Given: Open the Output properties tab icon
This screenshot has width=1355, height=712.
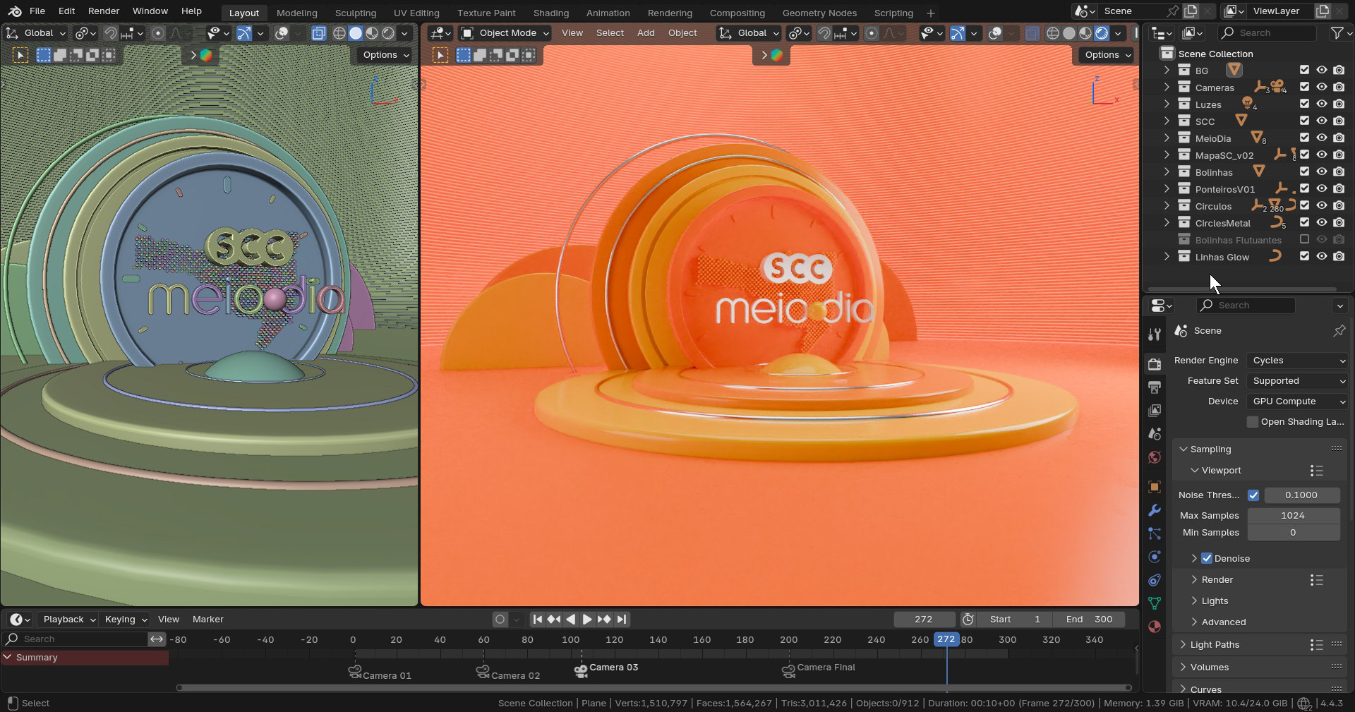Looking at the screenshot, I should (1155, 387).
